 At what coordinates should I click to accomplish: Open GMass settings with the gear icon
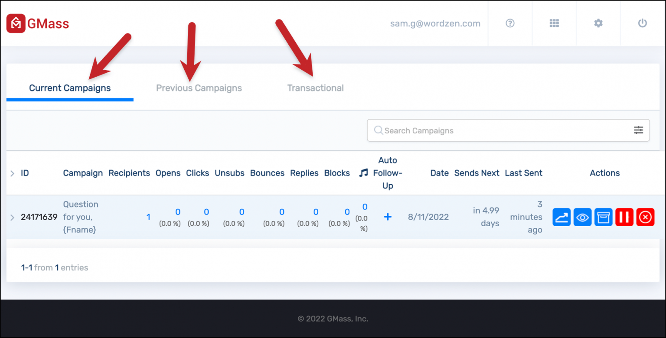(598, 23)
